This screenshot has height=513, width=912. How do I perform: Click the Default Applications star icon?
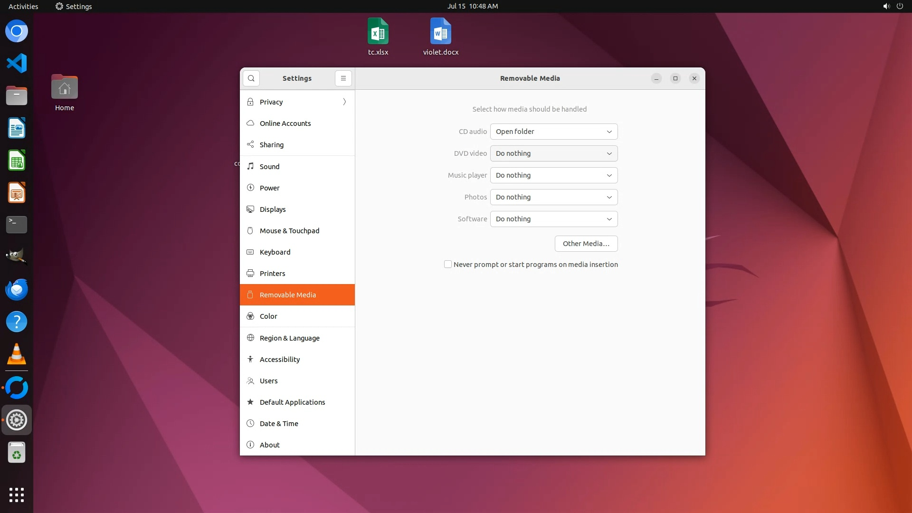point(250,402)
